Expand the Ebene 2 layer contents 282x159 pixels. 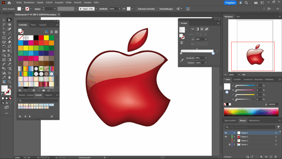click(234, 141)
